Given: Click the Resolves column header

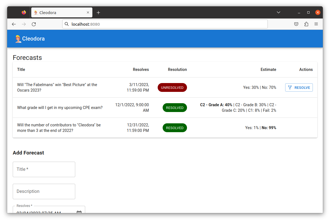Looking at the screenshot, I should (x=141, y=70).
